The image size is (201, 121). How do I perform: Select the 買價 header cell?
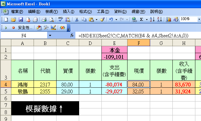[68, 70]
